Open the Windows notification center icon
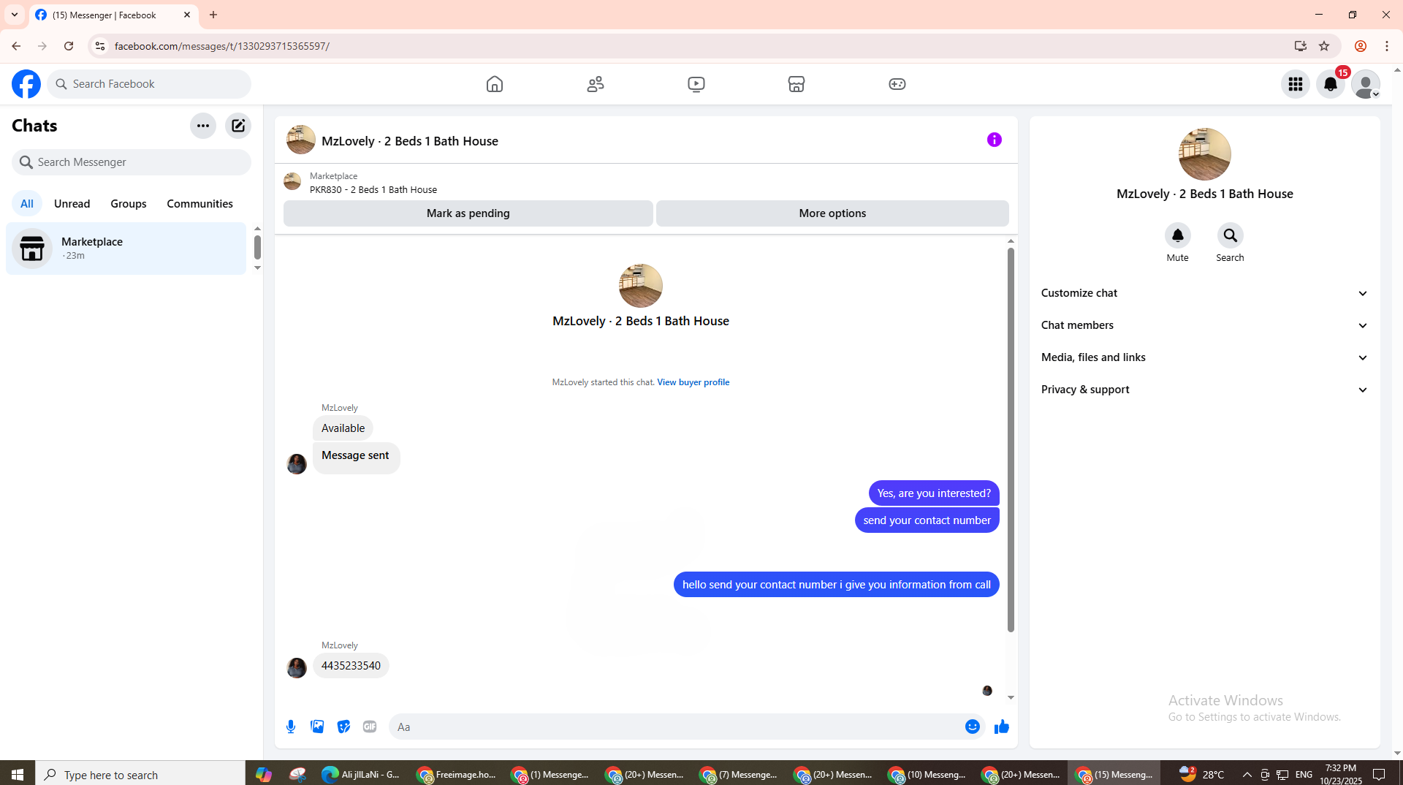The height and width of the screenshot is (785, 1403). [x=1379, y=774]
